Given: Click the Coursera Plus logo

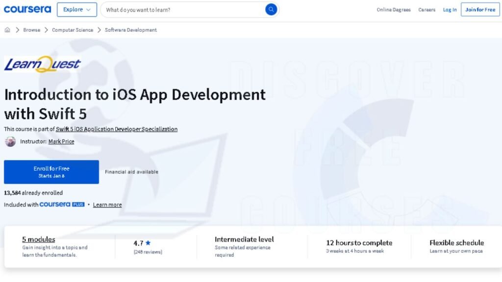Looking at the screenshot, I should point(62,204).
